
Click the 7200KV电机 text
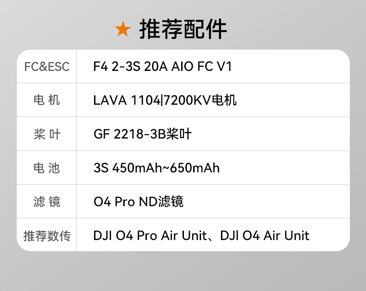point(200,100)
